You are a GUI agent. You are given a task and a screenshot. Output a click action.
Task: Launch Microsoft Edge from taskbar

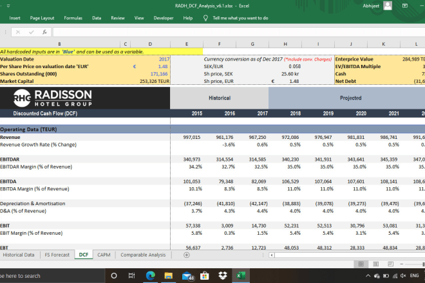[x=151, y=276]
